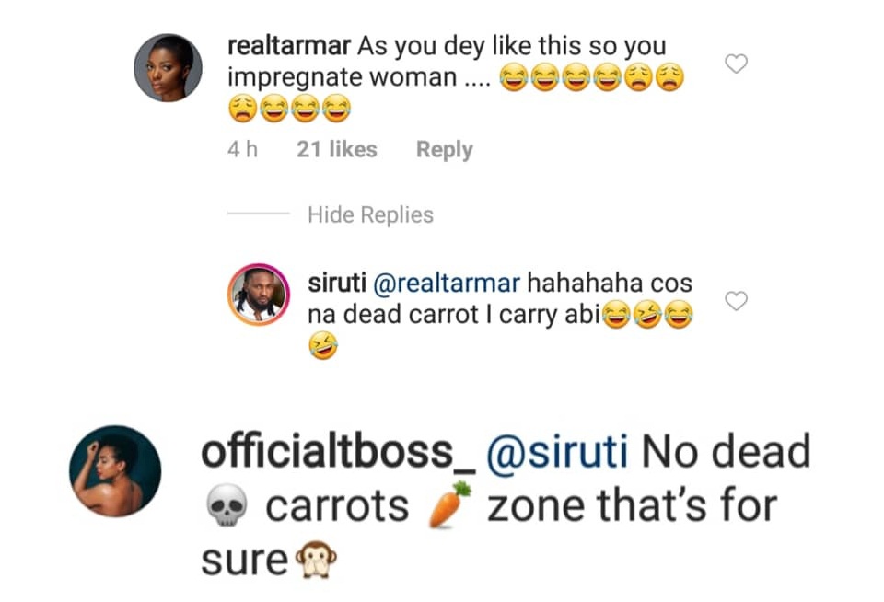Click the monkey emoji after 'sure'
The height and width of the screenshot is (602, 884).
[313, 559]
